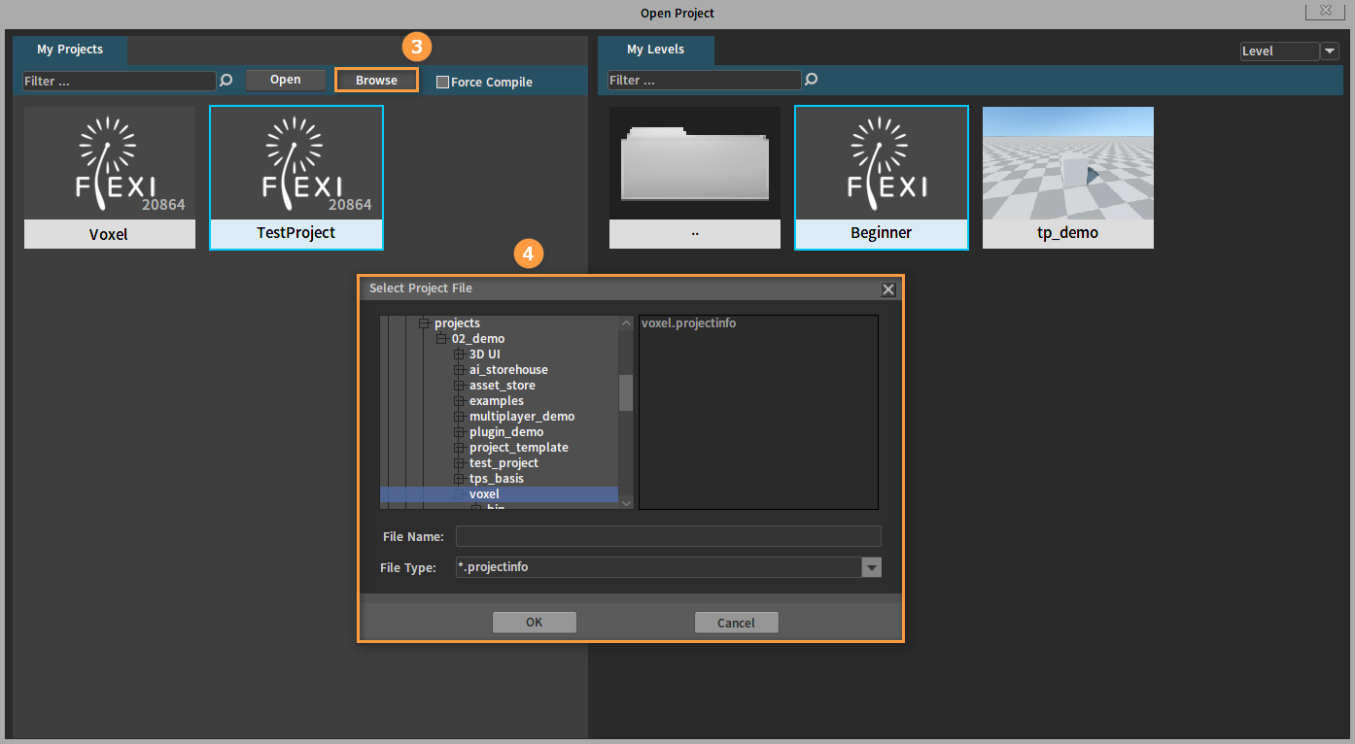This screenshot has width=1355, height=744.
Task: Expand the examples folder
Action: pyautogui.click(x=459, y=401)
